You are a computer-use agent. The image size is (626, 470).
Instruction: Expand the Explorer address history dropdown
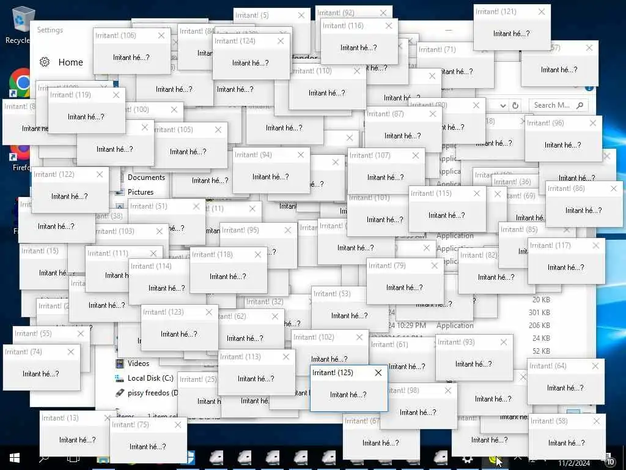click(x=503, y=105)
